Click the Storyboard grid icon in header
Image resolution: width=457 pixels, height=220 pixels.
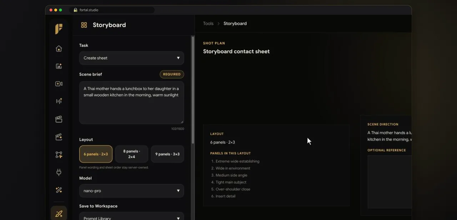[84, 25]
